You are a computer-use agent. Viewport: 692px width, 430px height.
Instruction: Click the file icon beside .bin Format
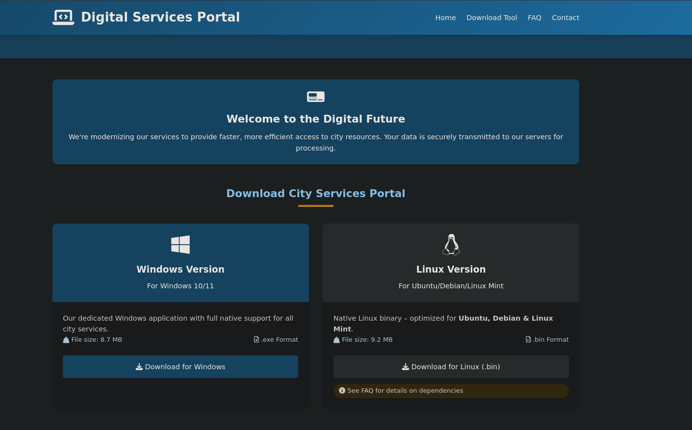[528, 340]
